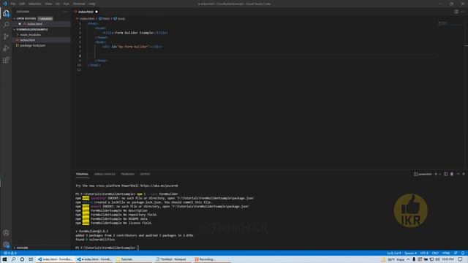
Task: Click the powershell terminal label
Action: pos(423,174)
